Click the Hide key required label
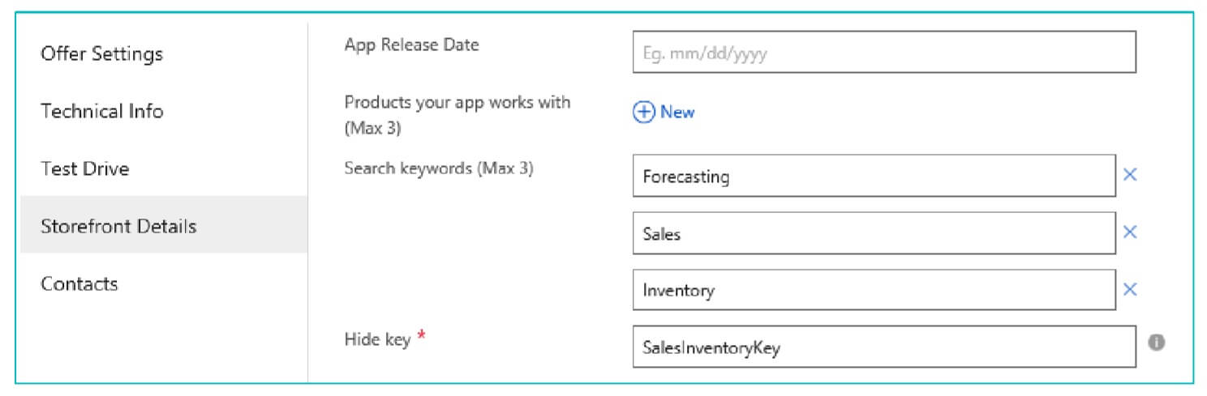Image resolution: width=1207 pixels, height=396 pixels. pos(385,339)
